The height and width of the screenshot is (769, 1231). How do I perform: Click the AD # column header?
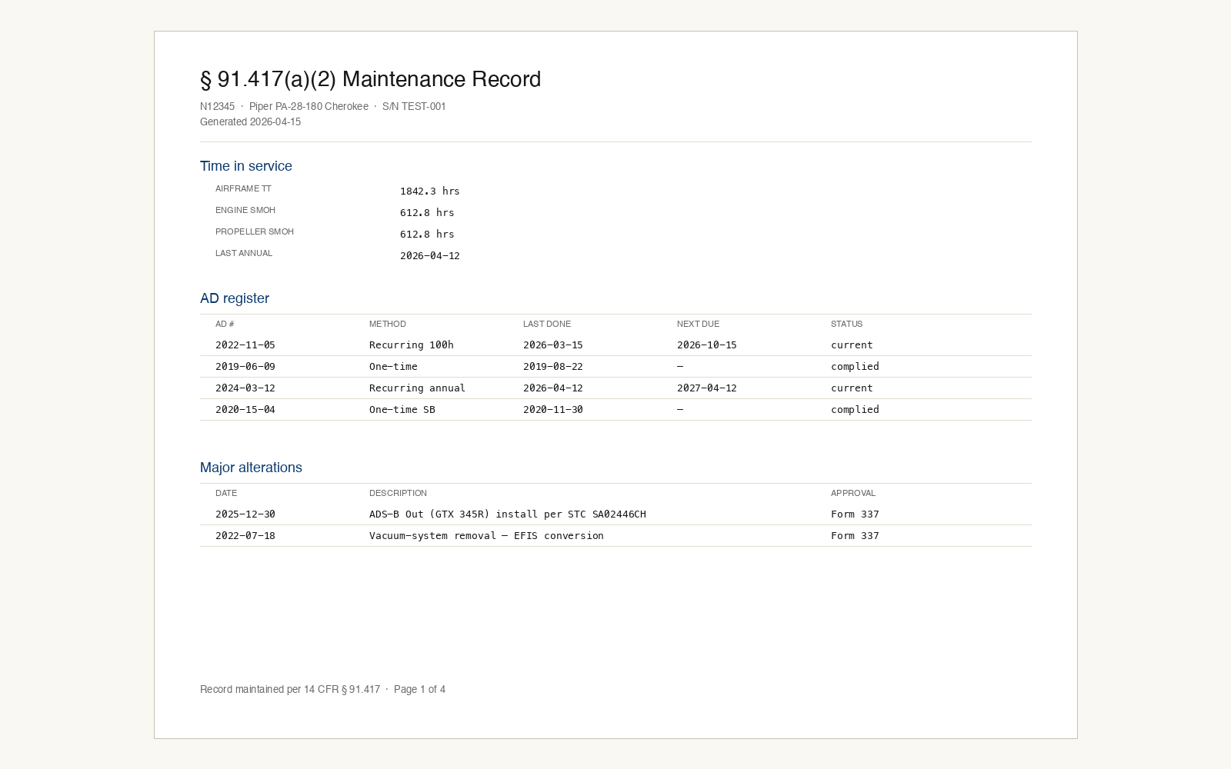click(x=225, y=324)
